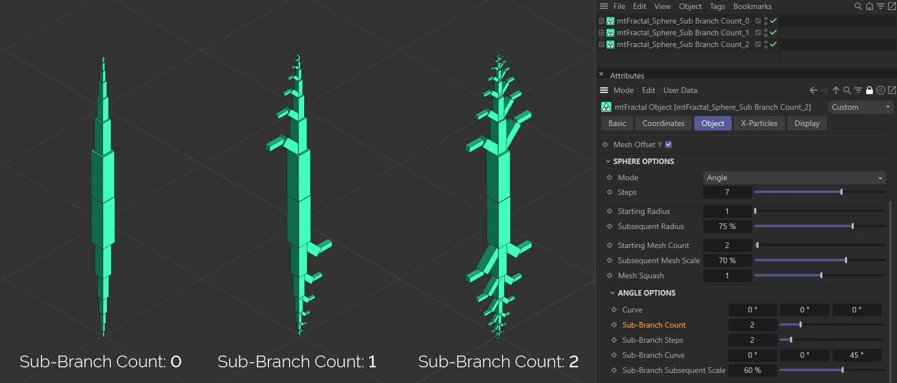This screenshot has width=897, height=383.
Task: Go back in Attributes history
Action: click(x=814, y=90)
